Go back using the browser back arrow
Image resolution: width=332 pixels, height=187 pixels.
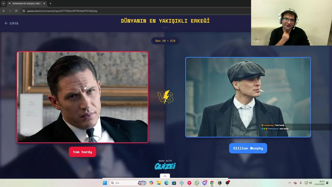(x=4, y=11)
